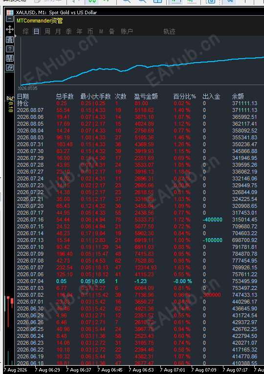Open help with the question mark icon
Viewport: 264px width, 374px height.
10,49
